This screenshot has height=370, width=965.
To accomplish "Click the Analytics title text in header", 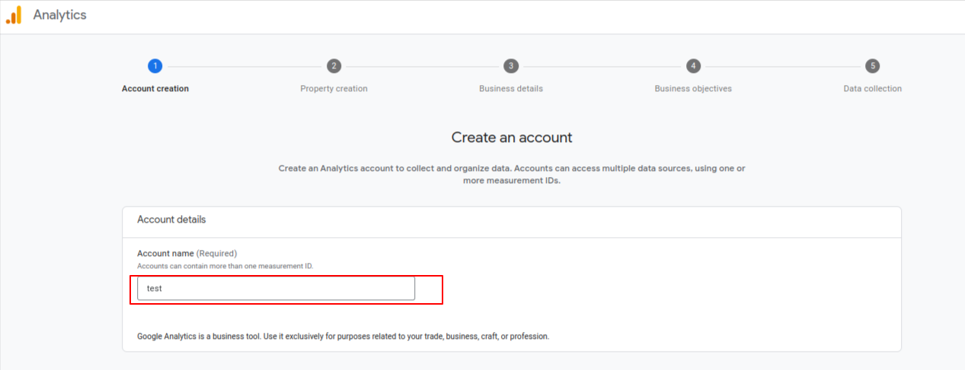I will (x=59, y=15).
